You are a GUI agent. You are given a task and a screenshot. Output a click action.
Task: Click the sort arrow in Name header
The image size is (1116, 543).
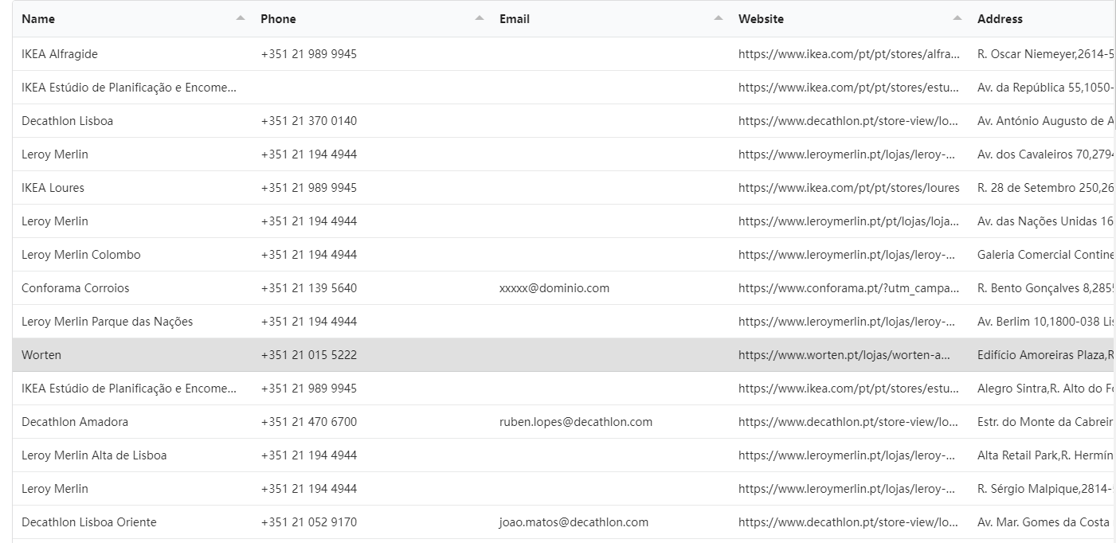click(241, 18)
